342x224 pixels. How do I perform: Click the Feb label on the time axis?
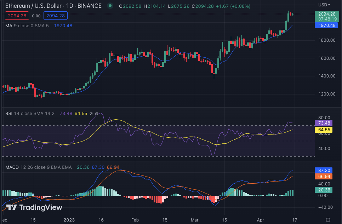pos(135,220)
